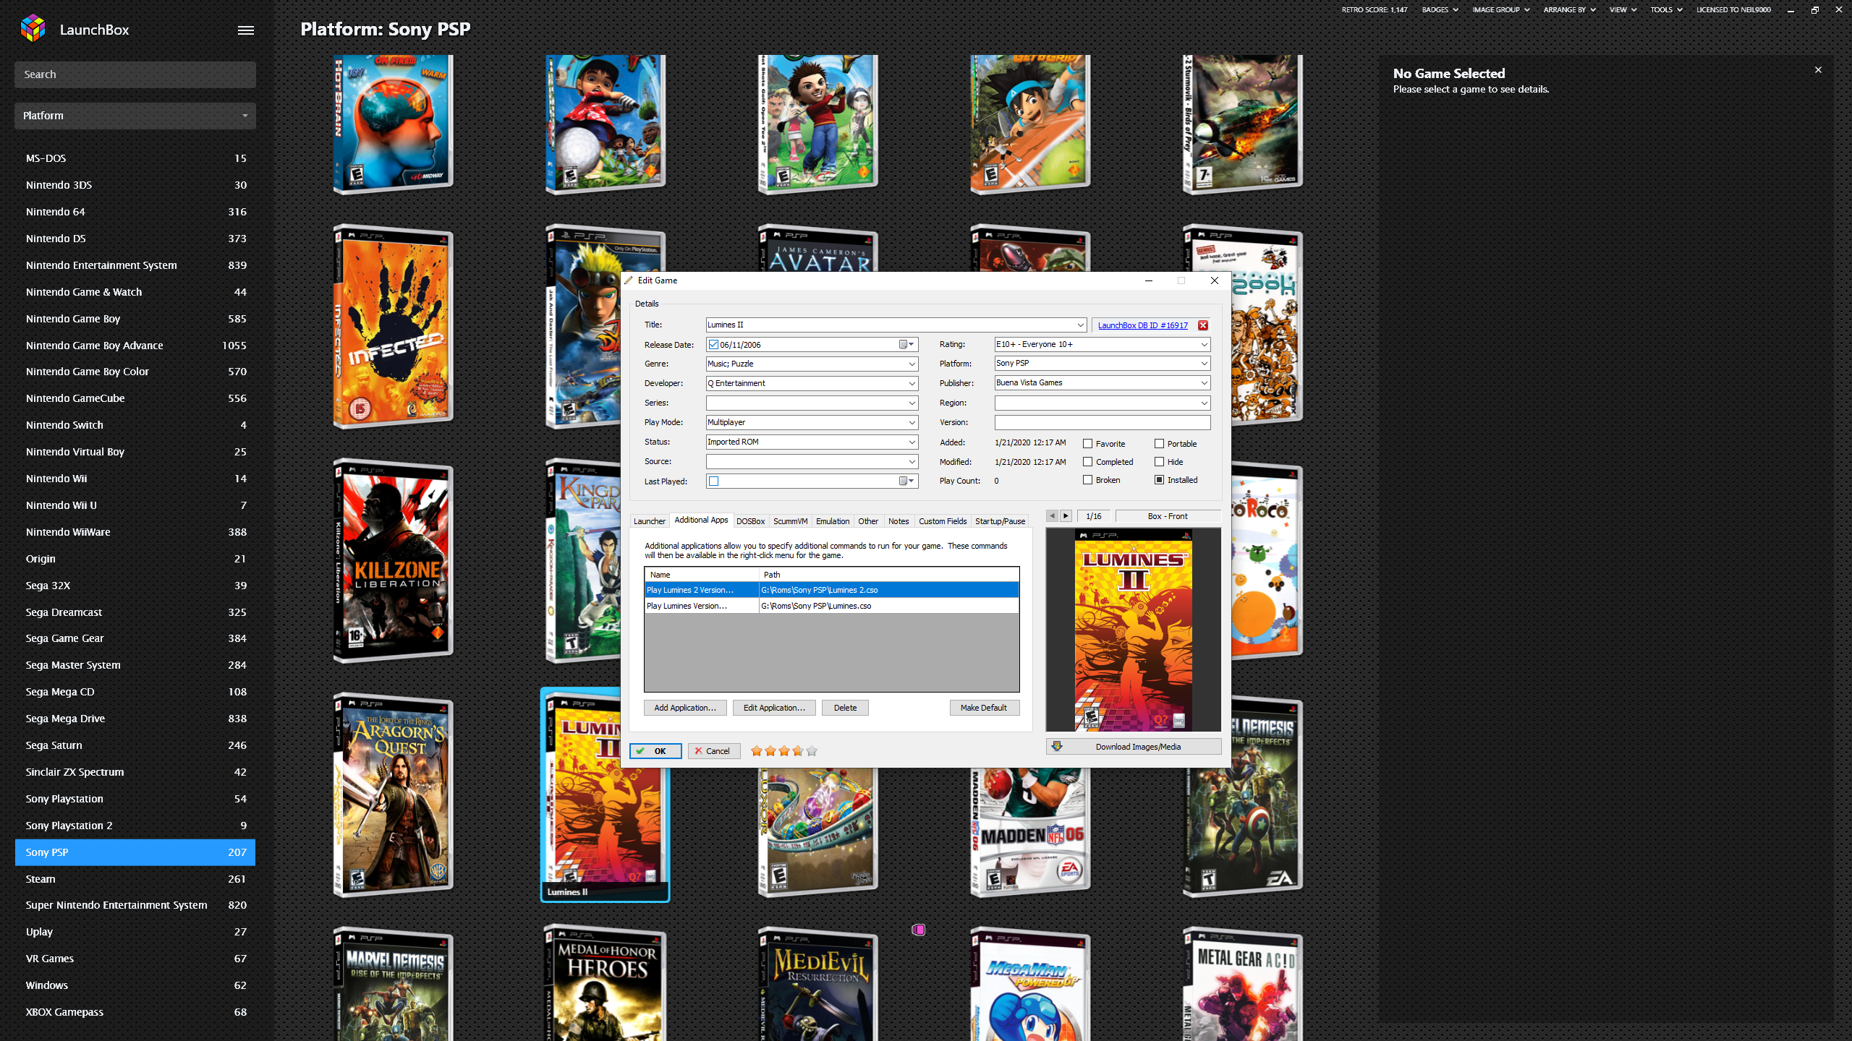Confirm edits with the OK button

[x=655, y=751]
